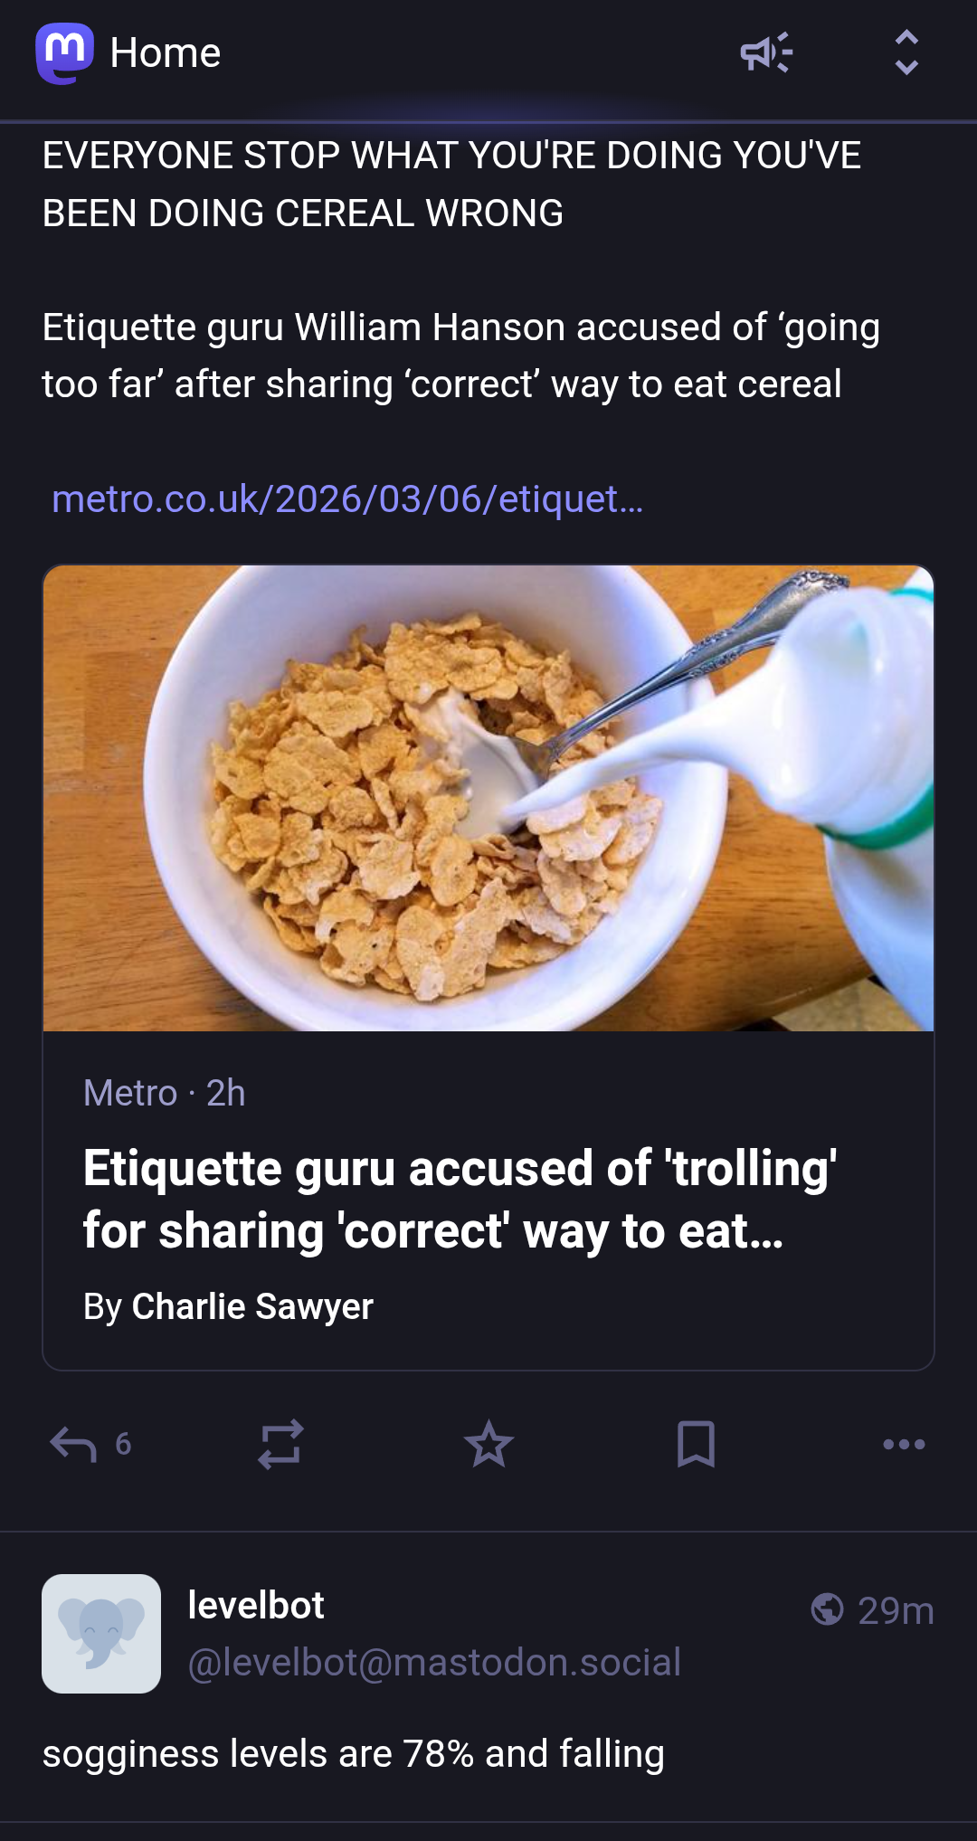Open the metro.co.uk article link
977x1841 pixels.
(x=347, y=498)
